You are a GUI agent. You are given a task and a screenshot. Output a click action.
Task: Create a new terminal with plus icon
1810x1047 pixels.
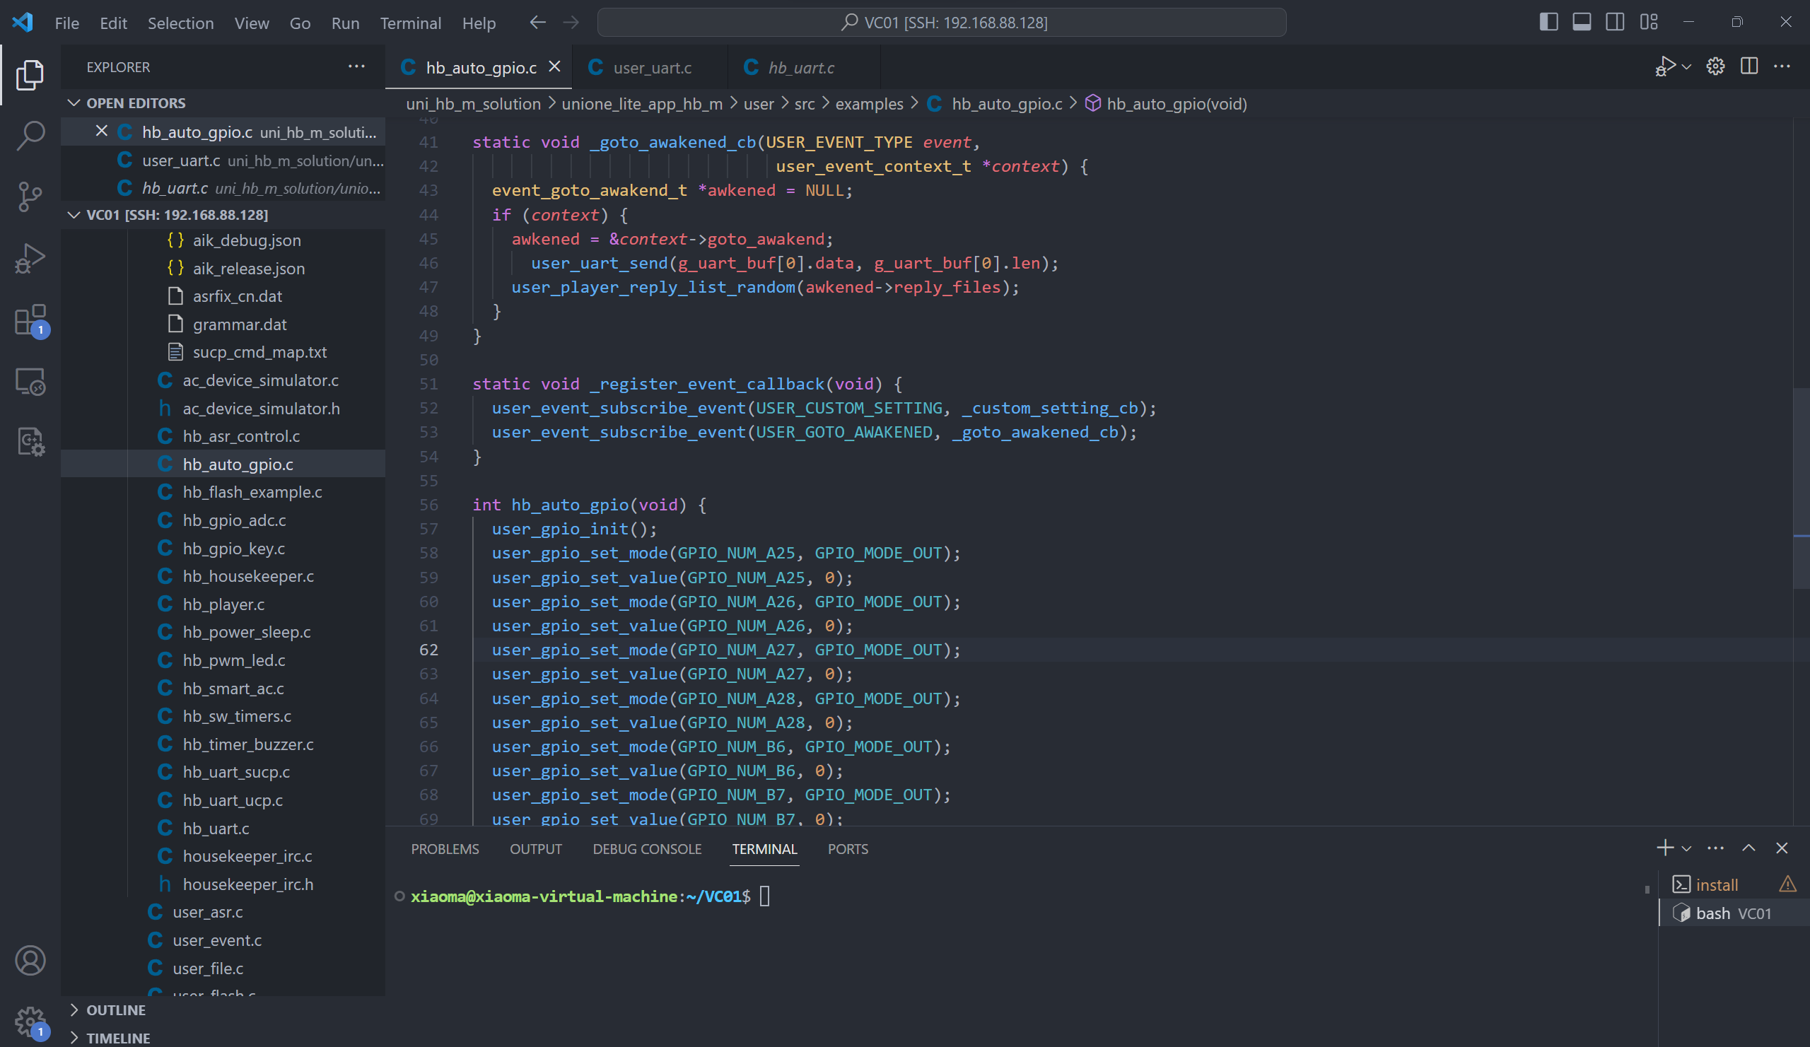(x=1664, y=848)
